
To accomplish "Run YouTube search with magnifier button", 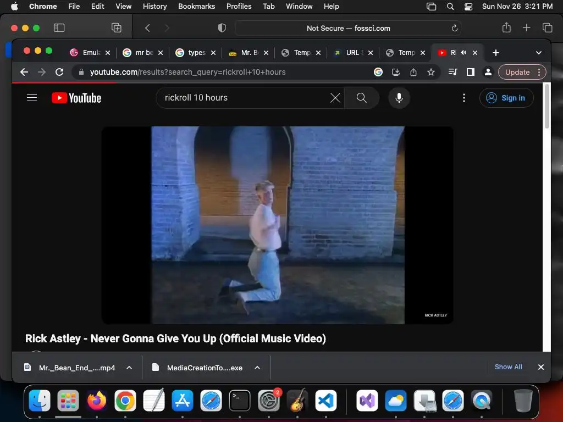I will 362,98.
